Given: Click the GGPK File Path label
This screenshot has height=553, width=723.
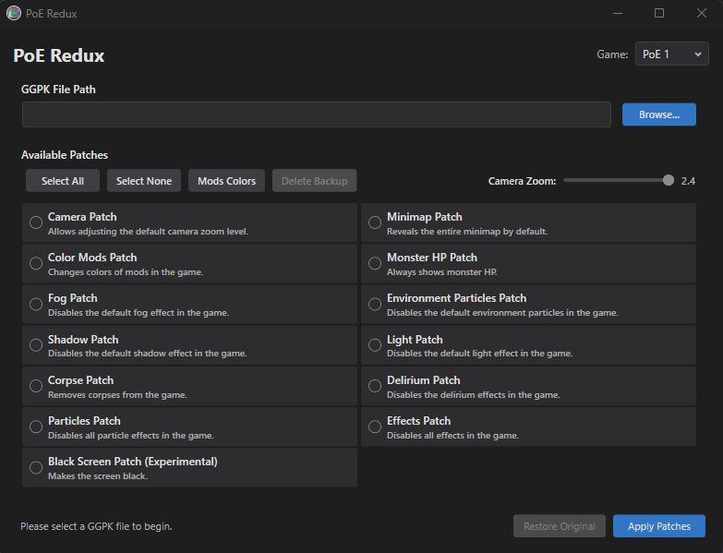Looking at the screenshot, I should (x=58, y=90).
